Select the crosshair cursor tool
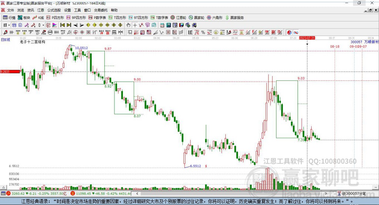This screenshot has height=205, width=379. pyautogui.click(x=135, y=25)
